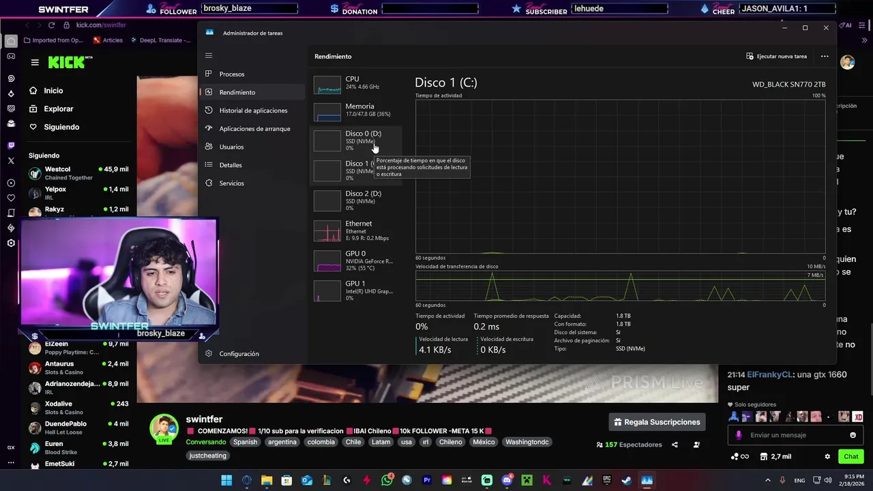Toggle the Kick sidebar hamburger menu

pos(35,62)
